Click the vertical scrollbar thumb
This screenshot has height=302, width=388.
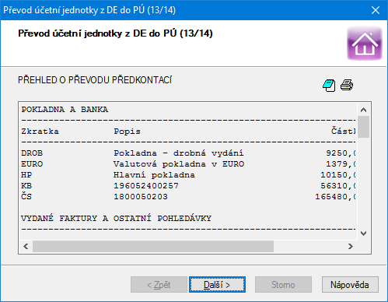coord(363,127)
